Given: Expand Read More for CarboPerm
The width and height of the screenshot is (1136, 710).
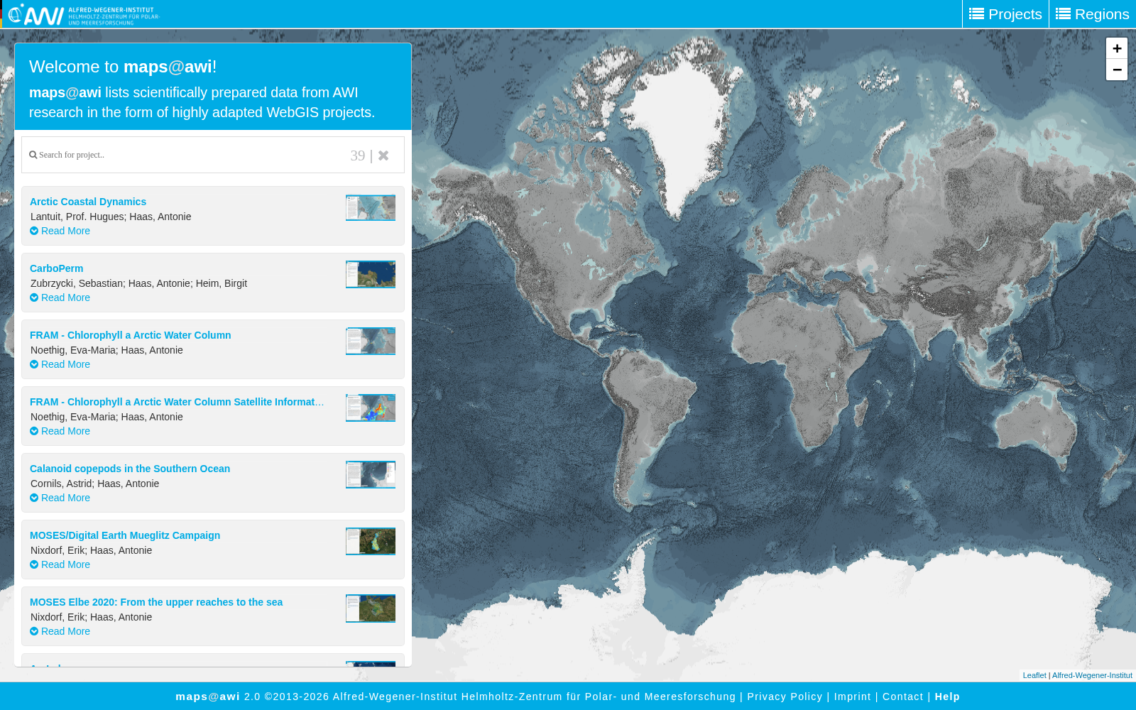Looking at the screenshot, I should [60, 297].
